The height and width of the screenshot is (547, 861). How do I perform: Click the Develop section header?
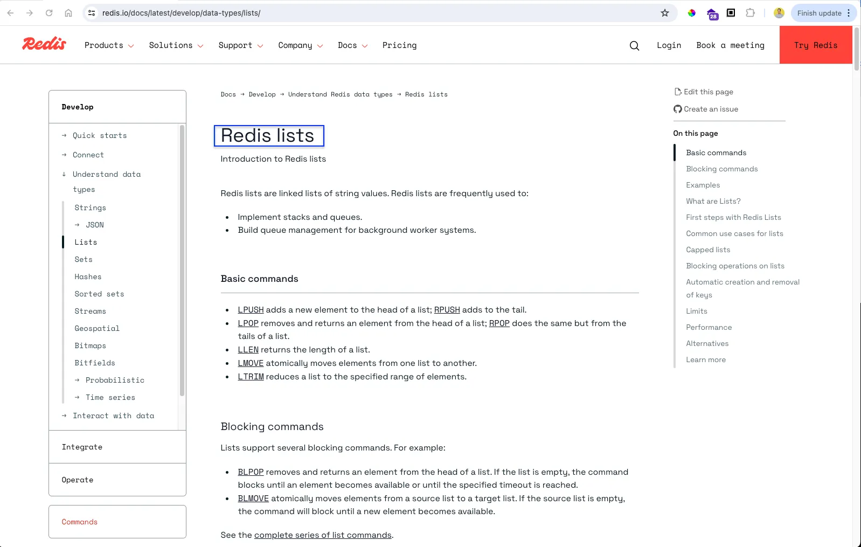(117, 107)
